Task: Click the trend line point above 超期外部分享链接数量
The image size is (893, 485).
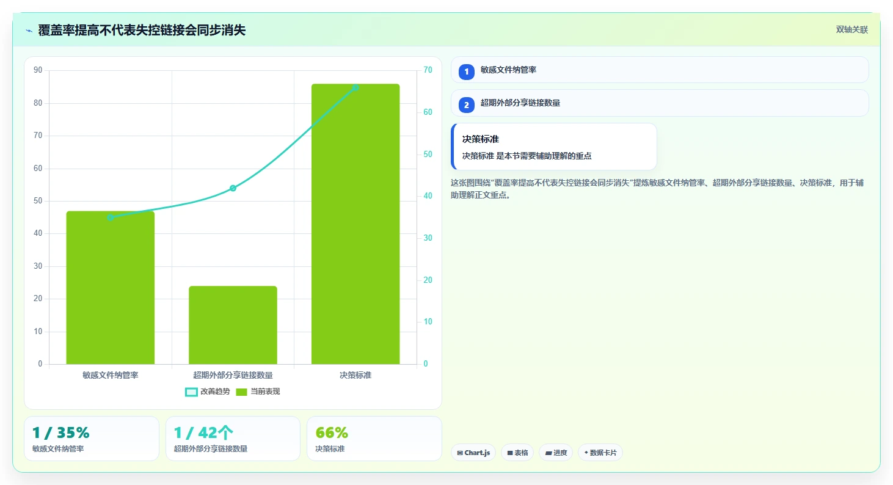Action: pyautogui.click(x=233, y=188)
